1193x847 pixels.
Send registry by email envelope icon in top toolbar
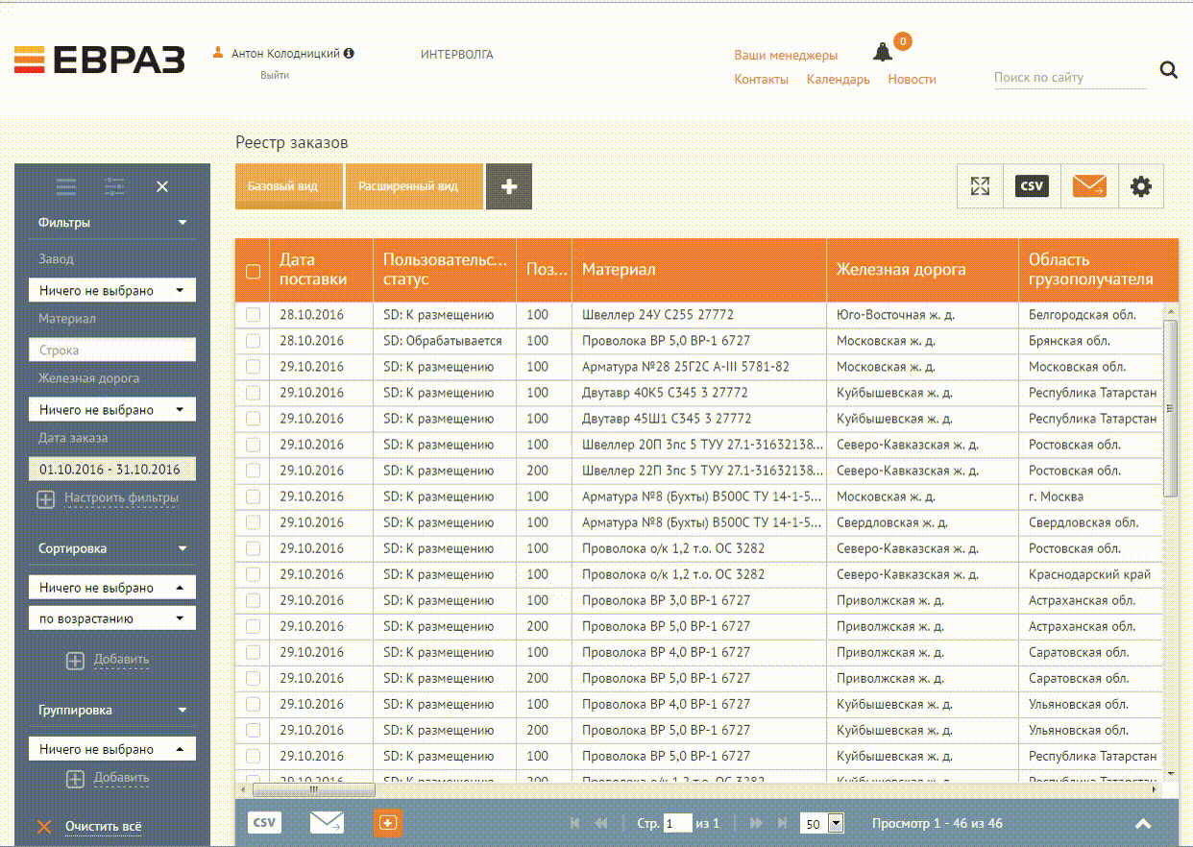tap(1088, 186)
